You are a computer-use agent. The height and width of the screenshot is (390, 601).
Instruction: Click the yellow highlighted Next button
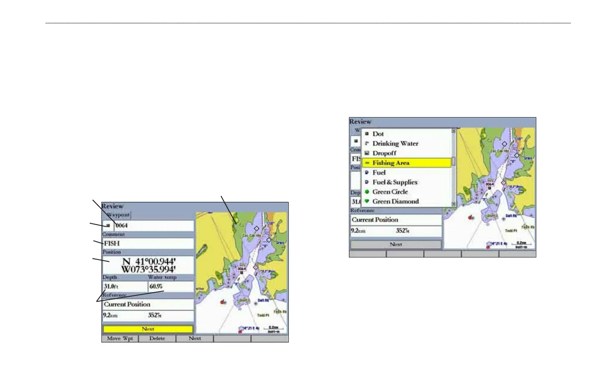click(x=148, y=329)
